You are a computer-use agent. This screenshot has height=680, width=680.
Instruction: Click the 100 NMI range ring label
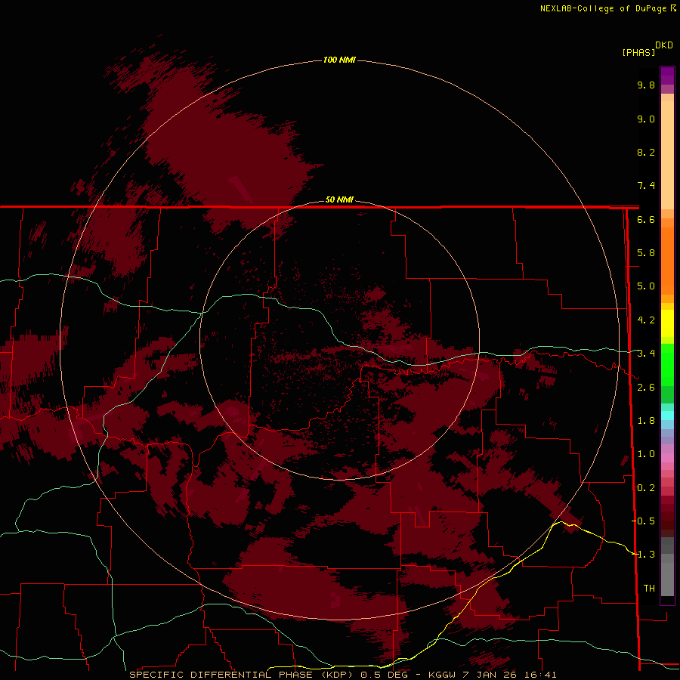(x=339, y=60)
